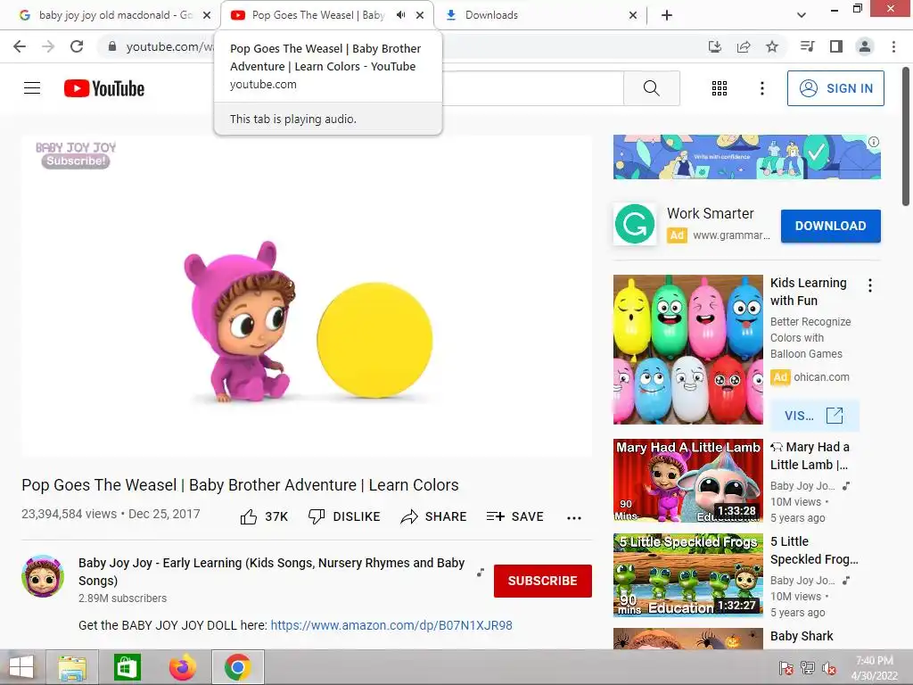Open Chrome media controls icon

coord(807,46)
